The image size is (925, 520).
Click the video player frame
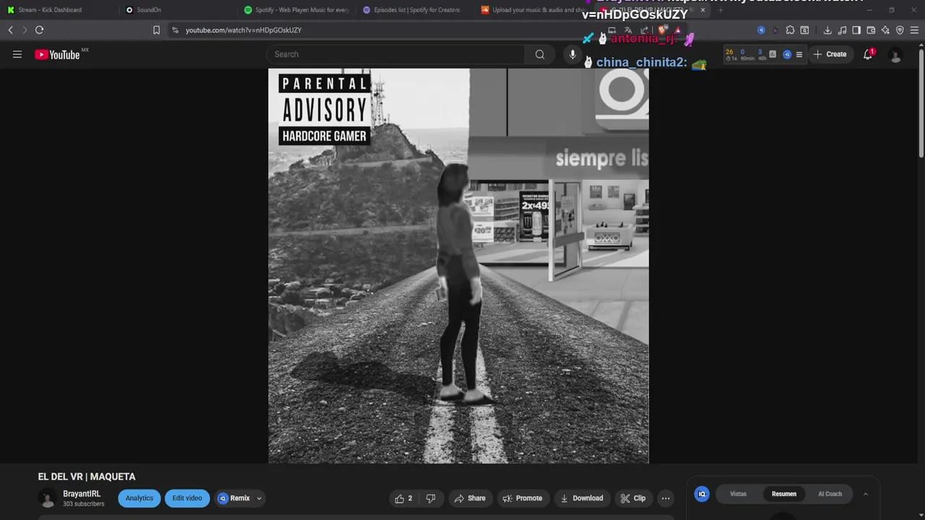pos(459,266)
